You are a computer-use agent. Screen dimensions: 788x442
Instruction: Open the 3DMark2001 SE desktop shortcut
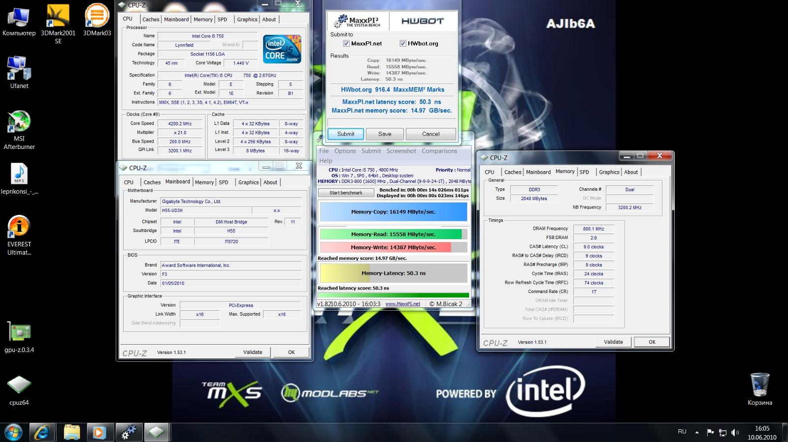tap(58, 24)
